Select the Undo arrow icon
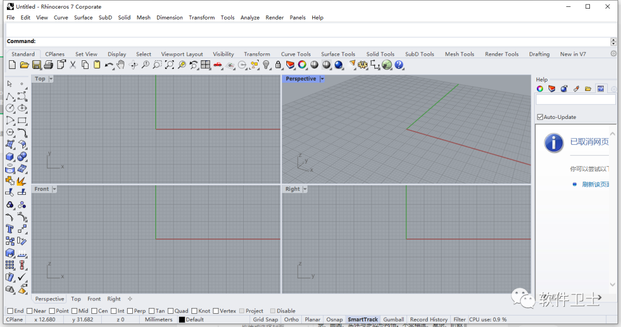 click(x=109, y=65)
